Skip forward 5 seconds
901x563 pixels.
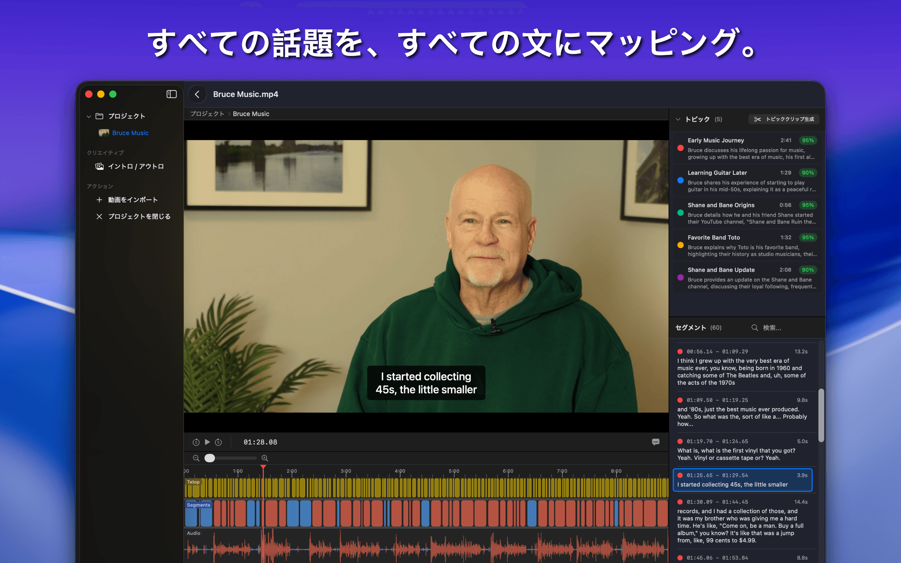[x=219, y=442]
